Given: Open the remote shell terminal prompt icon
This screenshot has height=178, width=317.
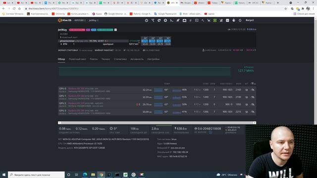Looking at the screenshot, I should click(172, 20).
